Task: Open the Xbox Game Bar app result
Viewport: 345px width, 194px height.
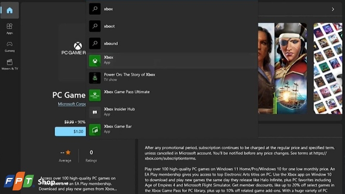Action: pos(172,130)
